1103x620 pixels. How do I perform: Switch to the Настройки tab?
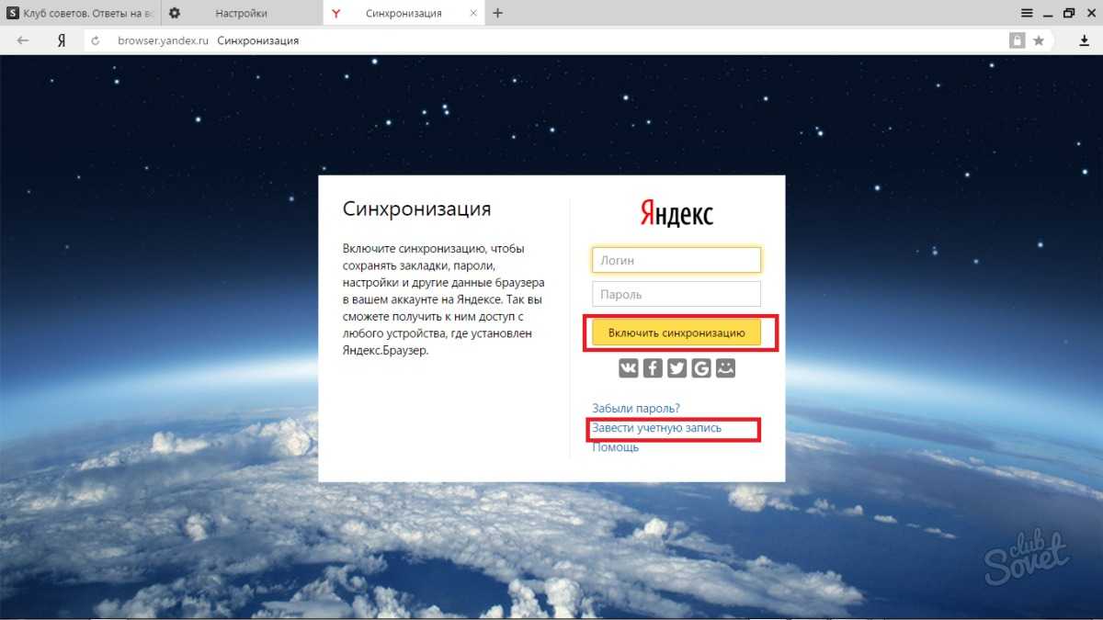tap(241, 13)
